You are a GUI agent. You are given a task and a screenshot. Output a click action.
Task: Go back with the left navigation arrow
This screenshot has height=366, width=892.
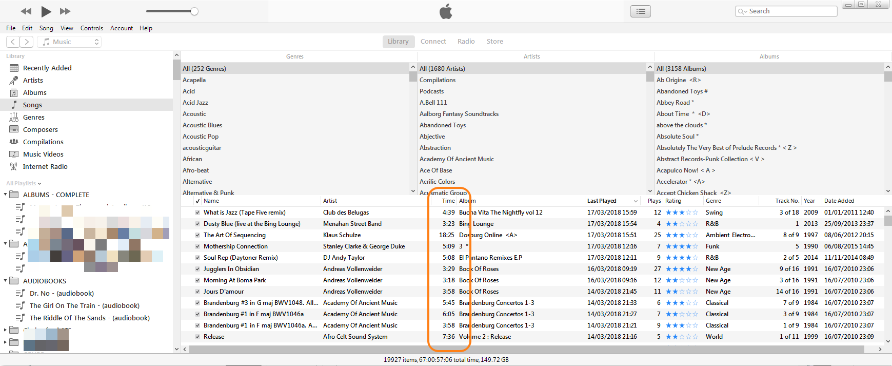coord(13,42)
